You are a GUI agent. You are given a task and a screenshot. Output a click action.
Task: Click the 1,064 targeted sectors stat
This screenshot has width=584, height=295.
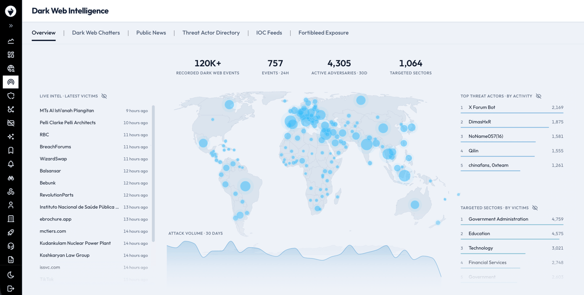[x=411, y=67]
